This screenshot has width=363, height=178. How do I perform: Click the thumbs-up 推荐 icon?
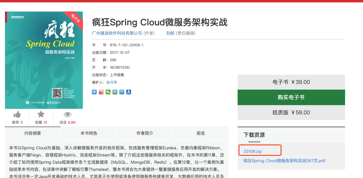click(17, 114)
